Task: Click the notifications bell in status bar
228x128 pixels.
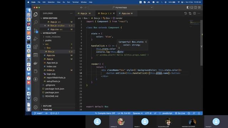Action: pyautogui.click(x=199, y=113)
